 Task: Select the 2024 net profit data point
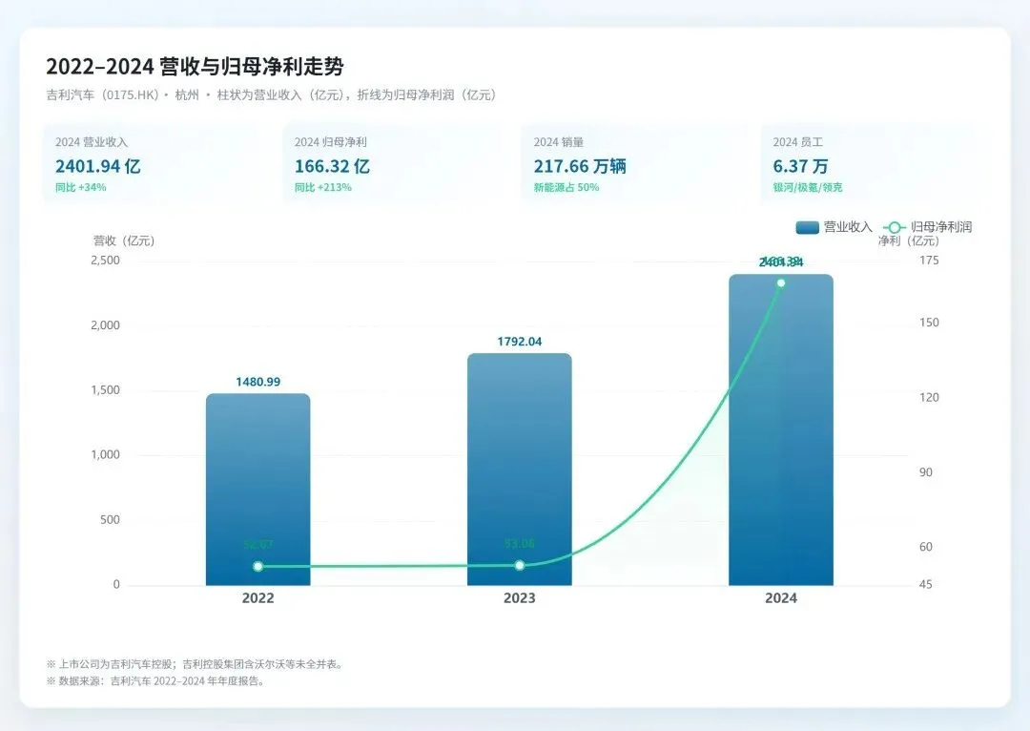tap(781, 283)
